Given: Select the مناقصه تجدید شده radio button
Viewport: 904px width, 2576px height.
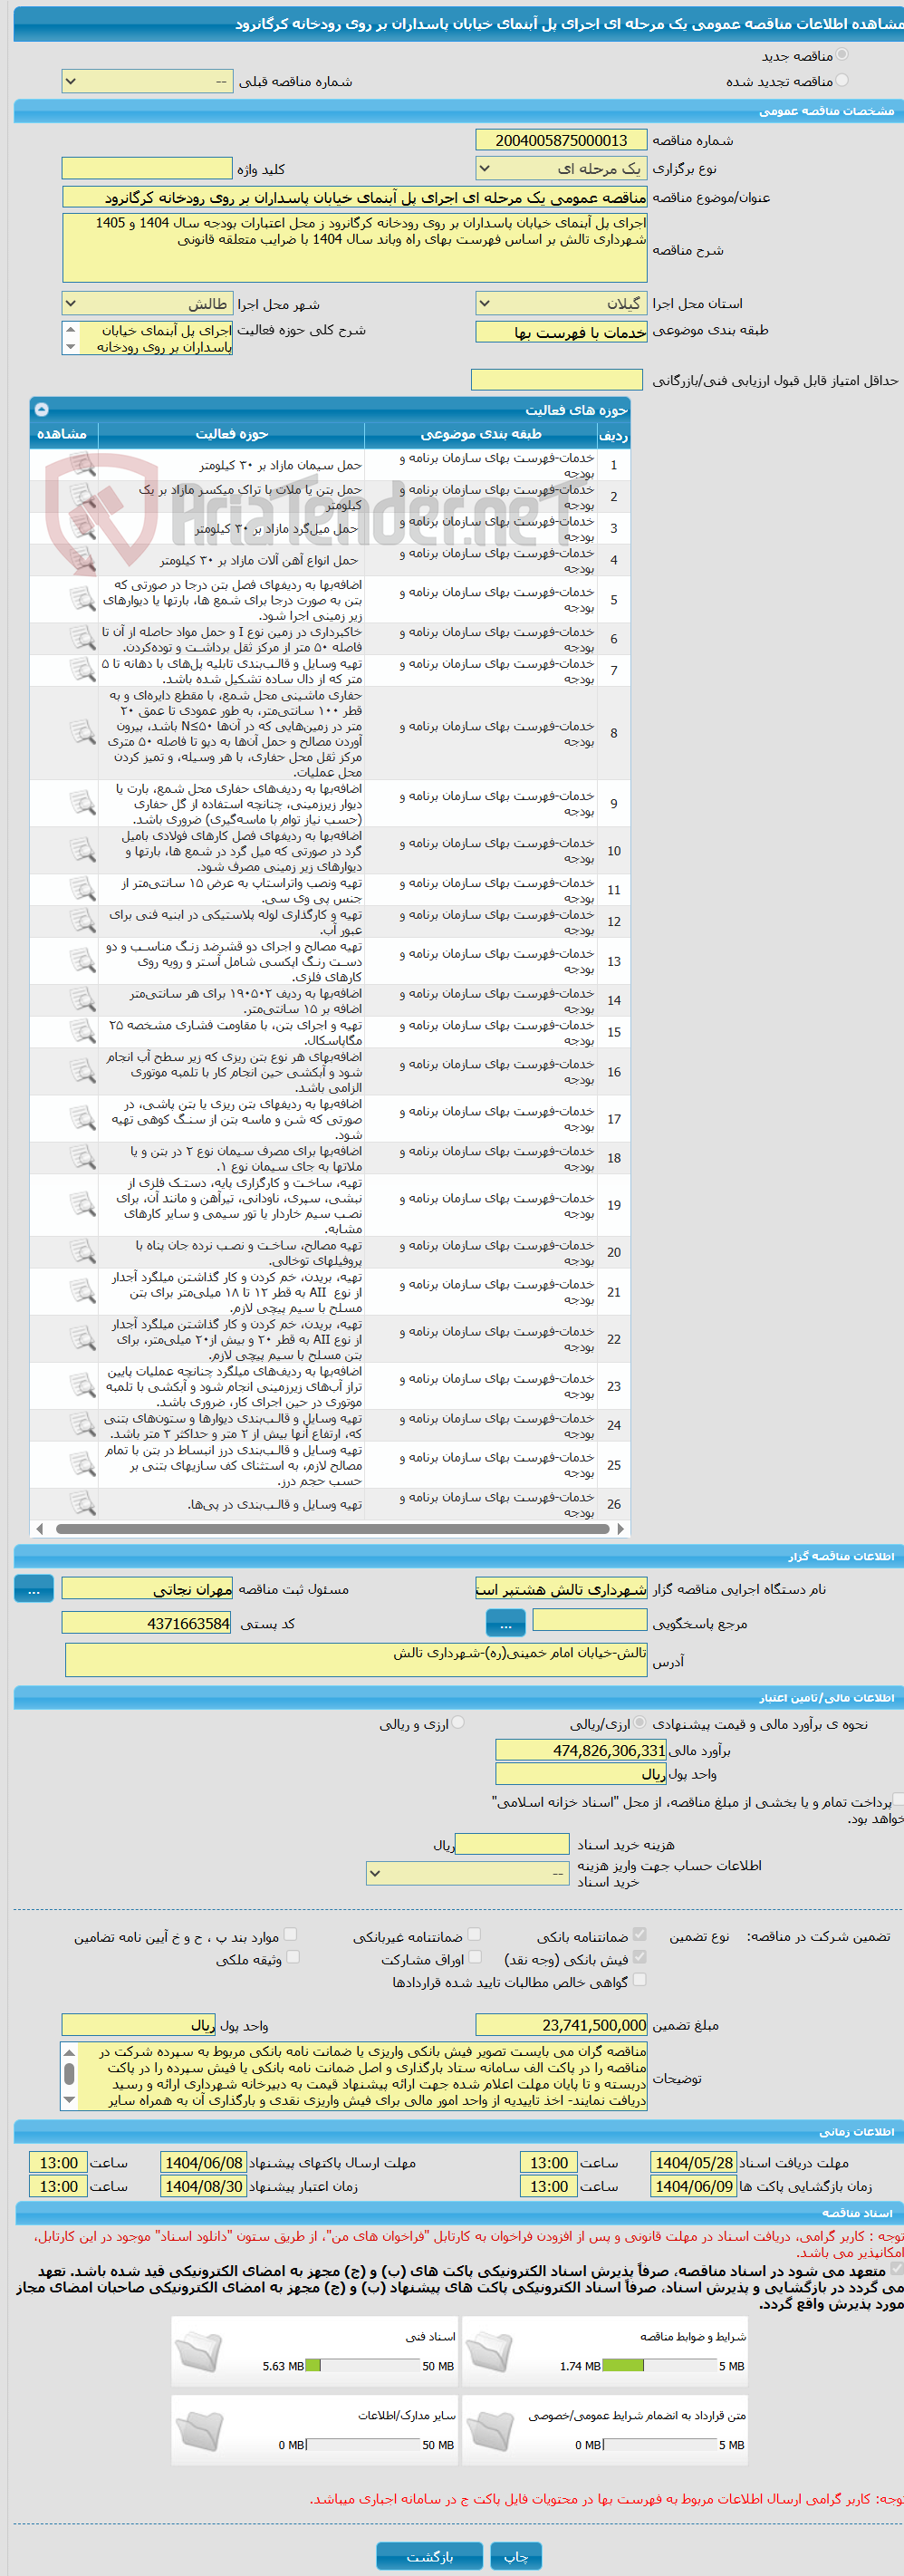Looking at the screenshot, I should pyautogui.click(x=842, y=81).
